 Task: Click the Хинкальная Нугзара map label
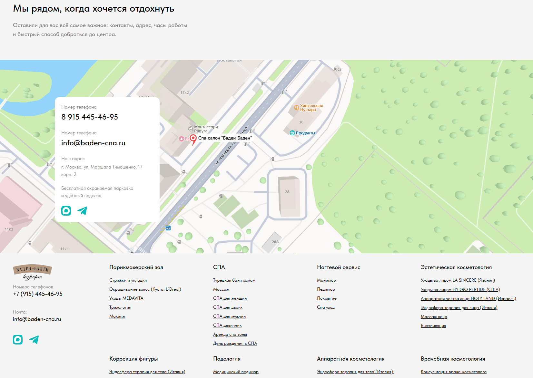(x=311, y=108)
